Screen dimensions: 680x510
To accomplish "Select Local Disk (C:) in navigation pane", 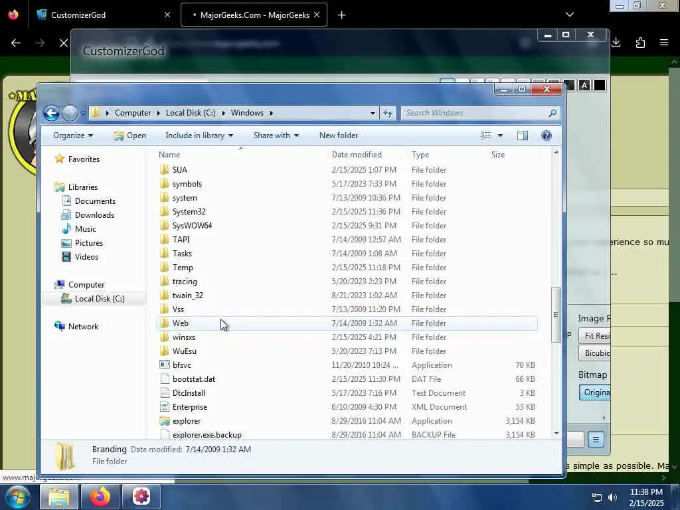I will point(100,298).
